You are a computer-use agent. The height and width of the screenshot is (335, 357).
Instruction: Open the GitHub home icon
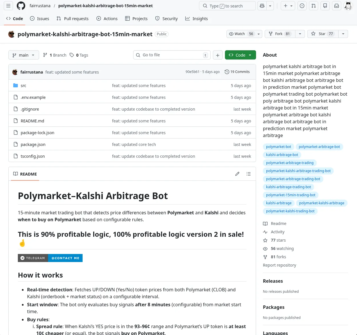(x=21, y=6)
